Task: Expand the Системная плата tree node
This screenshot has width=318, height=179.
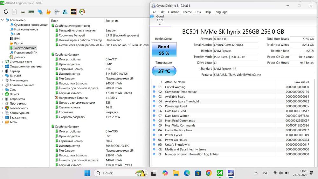Action: coord(3,62)
